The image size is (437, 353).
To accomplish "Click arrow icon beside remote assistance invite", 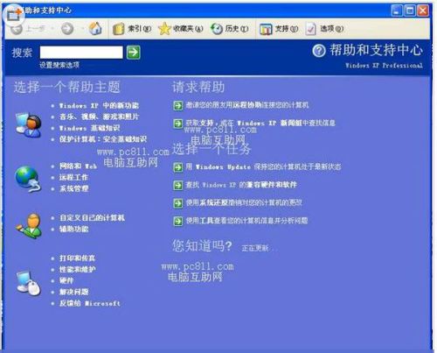I will click(x=177, y=105).
